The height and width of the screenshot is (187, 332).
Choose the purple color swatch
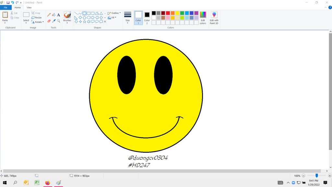[x=196, y=13]
